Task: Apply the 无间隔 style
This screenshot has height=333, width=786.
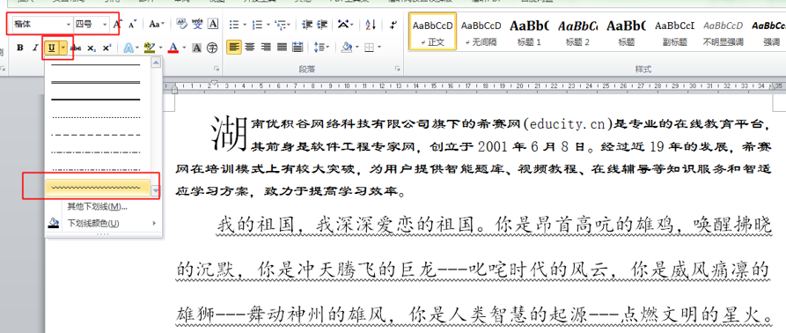Action: point(481,31)
